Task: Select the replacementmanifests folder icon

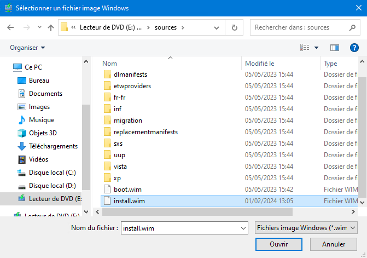Action: point(107,131)
